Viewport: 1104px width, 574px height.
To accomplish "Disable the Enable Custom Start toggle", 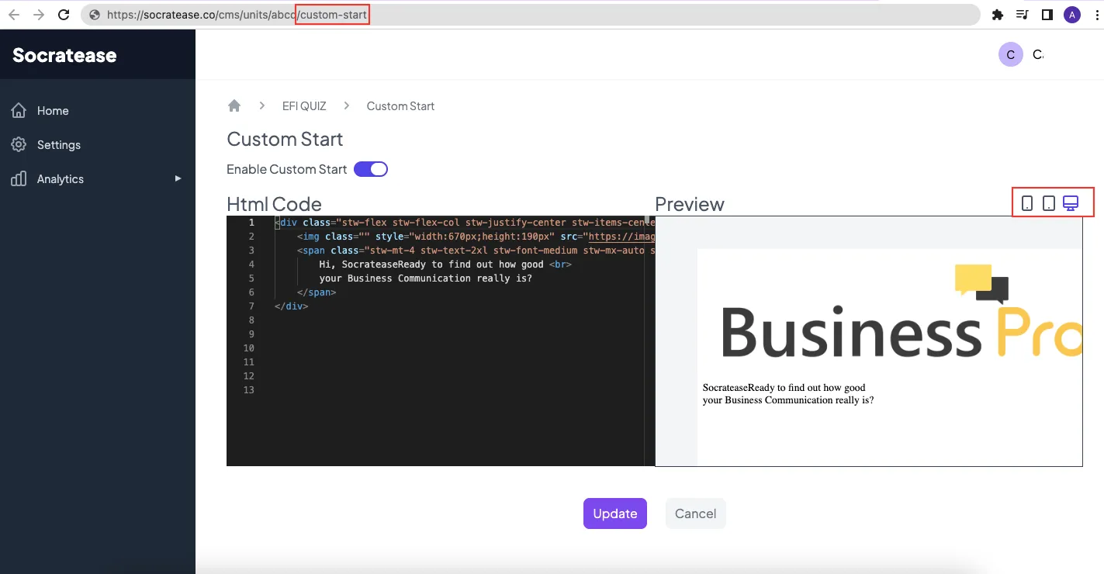I will [x=371, y=169].
